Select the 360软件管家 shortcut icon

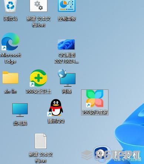point(95,98)
